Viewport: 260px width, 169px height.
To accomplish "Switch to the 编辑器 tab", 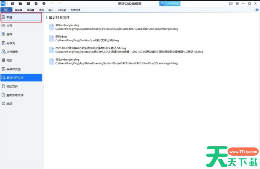I will (x=31, y=10).
